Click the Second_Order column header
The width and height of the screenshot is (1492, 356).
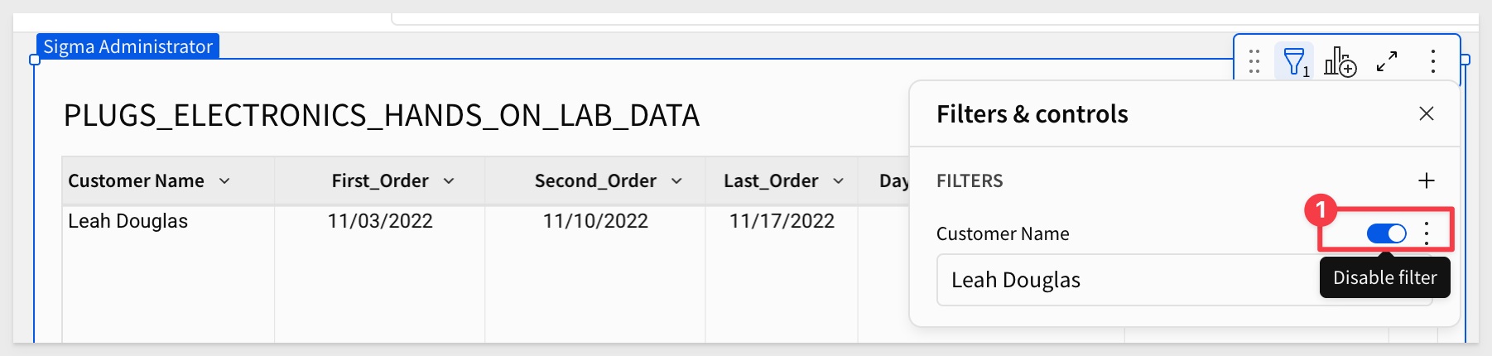[x=595, y=180]
